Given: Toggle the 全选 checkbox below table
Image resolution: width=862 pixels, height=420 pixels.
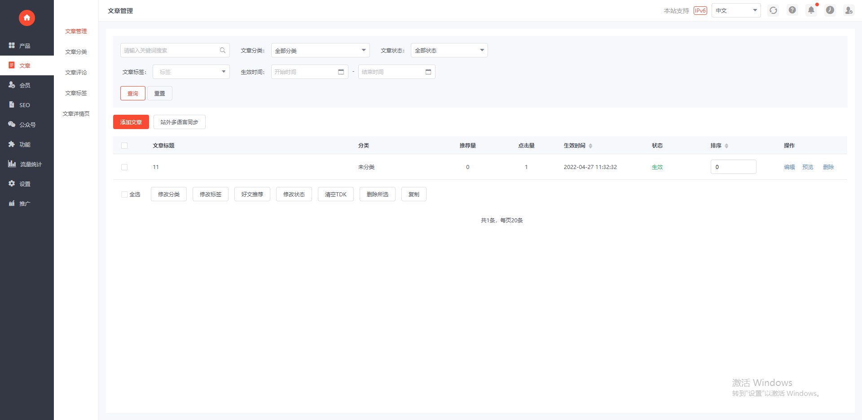Looking at the screenshot, I should click(x=124, y=195).
